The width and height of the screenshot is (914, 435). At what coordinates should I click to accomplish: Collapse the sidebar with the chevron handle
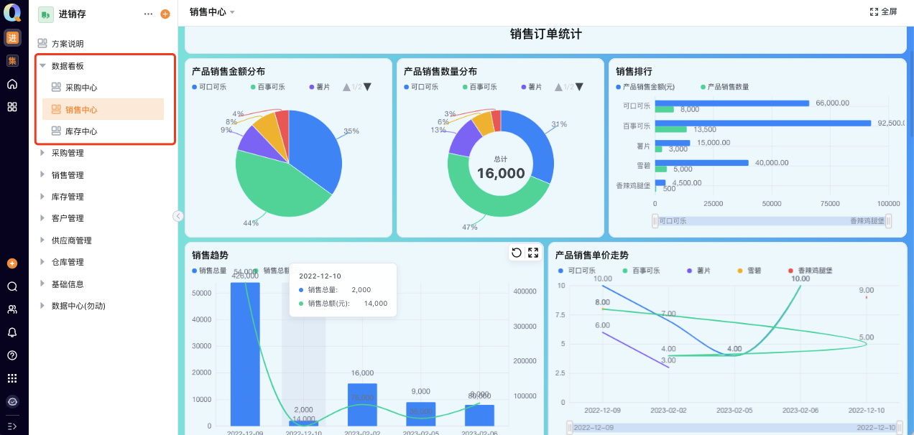(177, 216)
